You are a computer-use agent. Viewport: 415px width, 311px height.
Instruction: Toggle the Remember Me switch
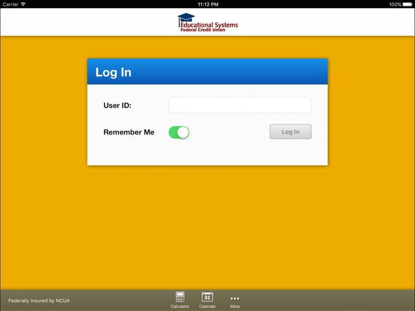179,132
